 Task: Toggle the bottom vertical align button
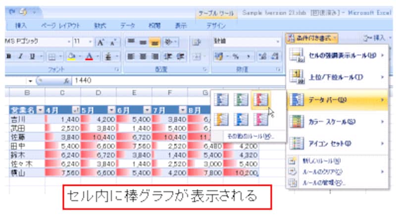pyautogui.click(x=155, y=43)
